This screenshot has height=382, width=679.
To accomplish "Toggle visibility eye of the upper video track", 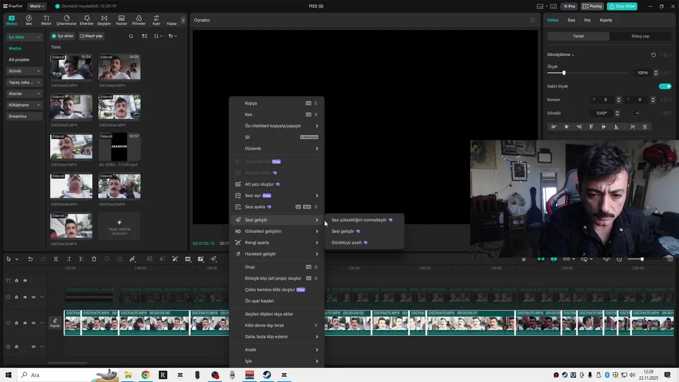I will coord(25,297).
